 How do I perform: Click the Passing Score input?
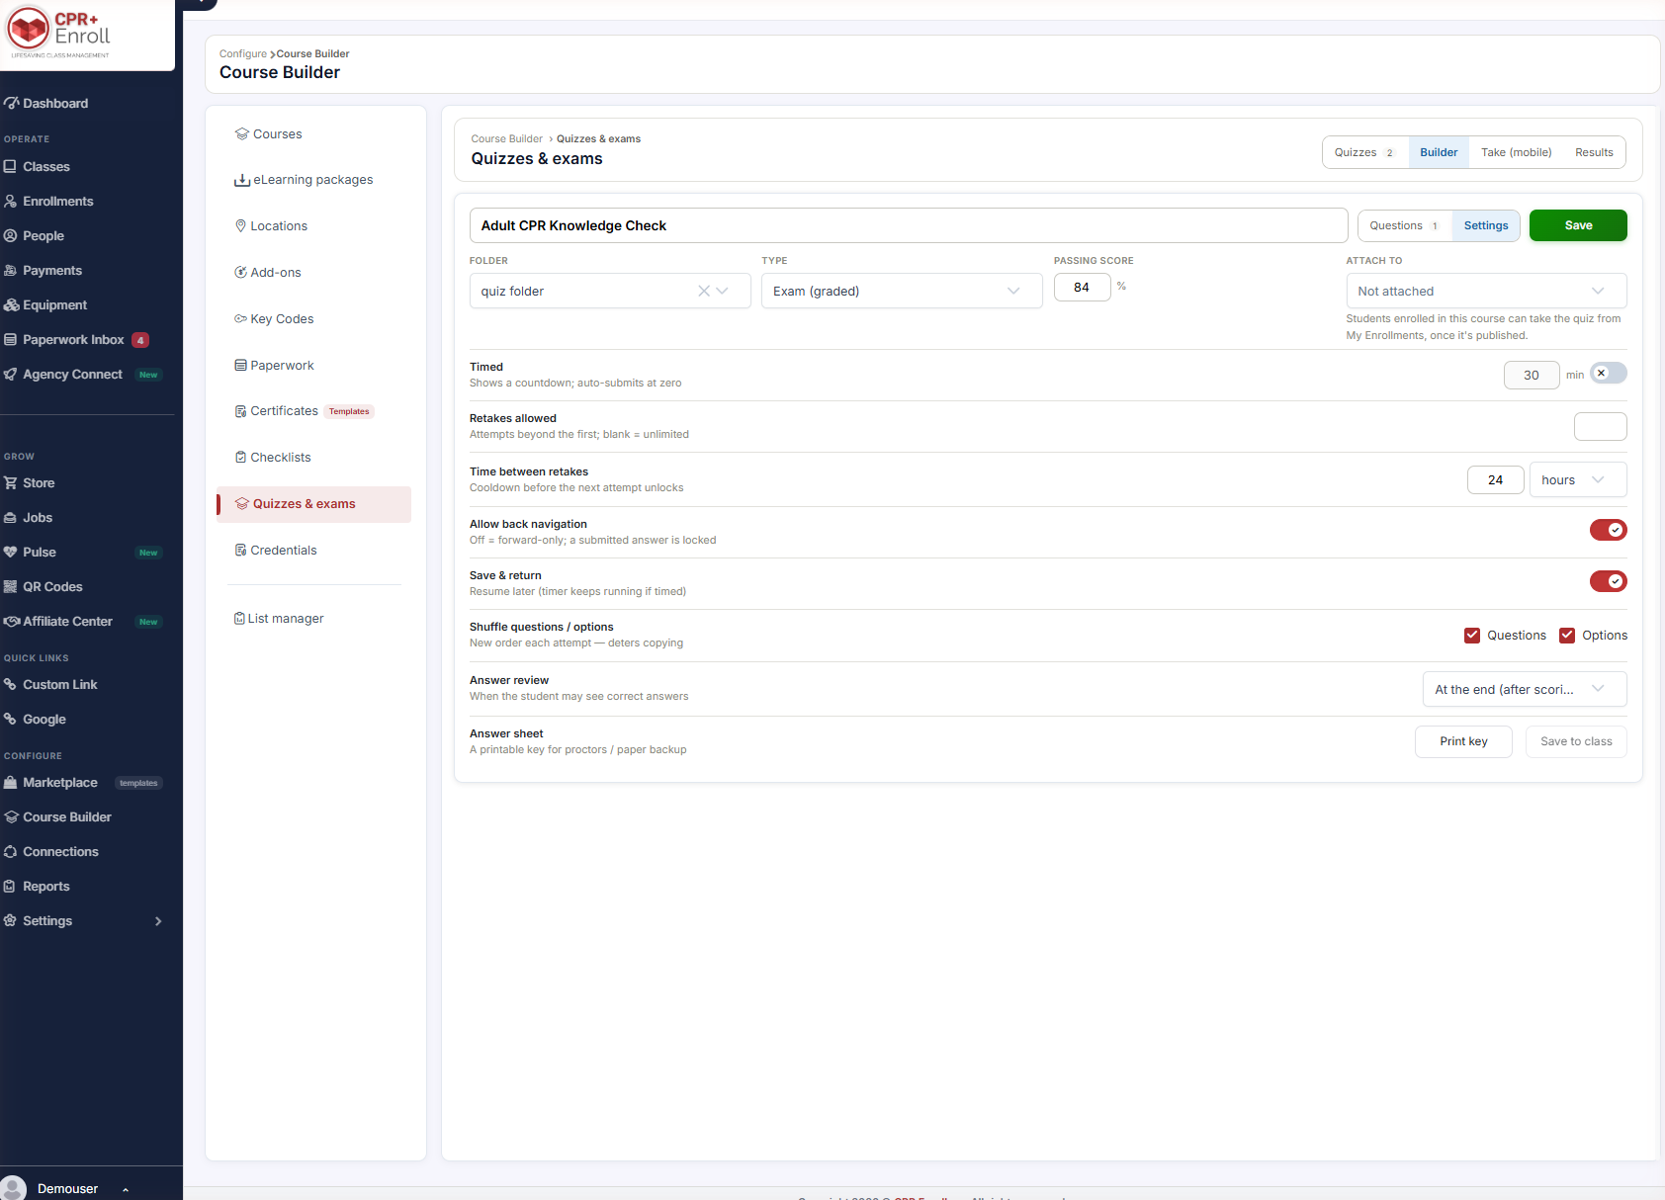[x=1082, y=288]
